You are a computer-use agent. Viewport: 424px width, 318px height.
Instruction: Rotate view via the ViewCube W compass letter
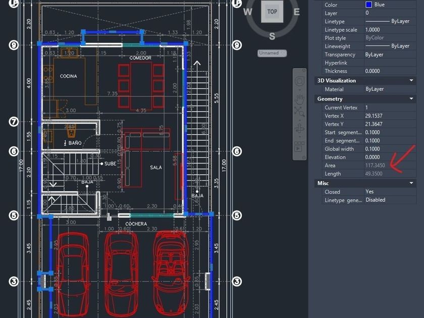(x=247, y=12)
